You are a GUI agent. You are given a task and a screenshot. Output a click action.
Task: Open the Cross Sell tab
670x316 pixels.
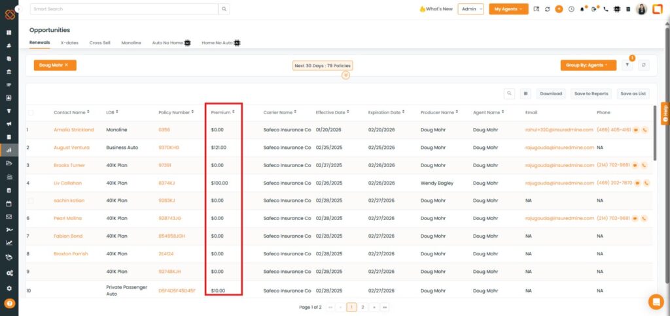click(99, 42)
